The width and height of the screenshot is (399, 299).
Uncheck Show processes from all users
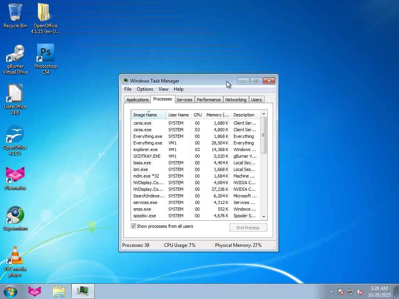(x=133, y=226)
